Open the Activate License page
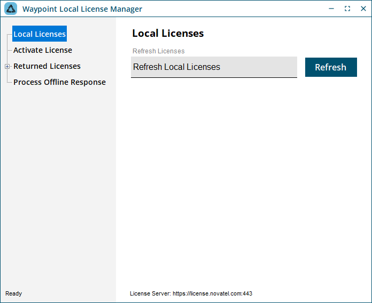Viewport: 372px width, 303px height. (43, 50)
